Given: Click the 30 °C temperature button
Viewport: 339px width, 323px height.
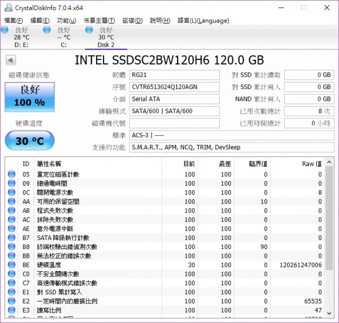Looking at the screenshot, I should (x=30, y=141).
